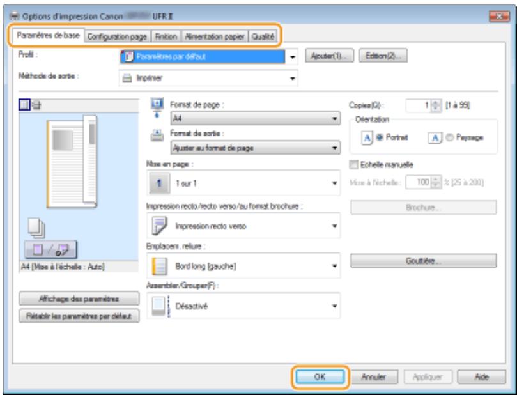Image resolution: width=517 pixels, height=395 pixels.
Task: Click the Edition(2)... button
Action: [x=383, y=56]
